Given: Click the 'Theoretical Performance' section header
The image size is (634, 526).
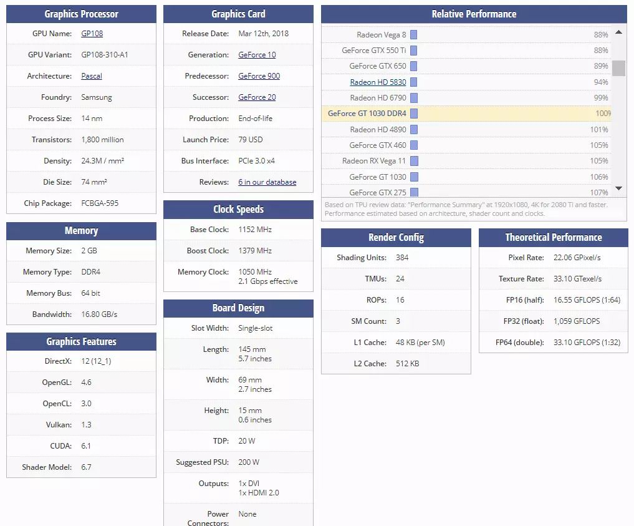Looking at the screenshot, I should (554, 238).
